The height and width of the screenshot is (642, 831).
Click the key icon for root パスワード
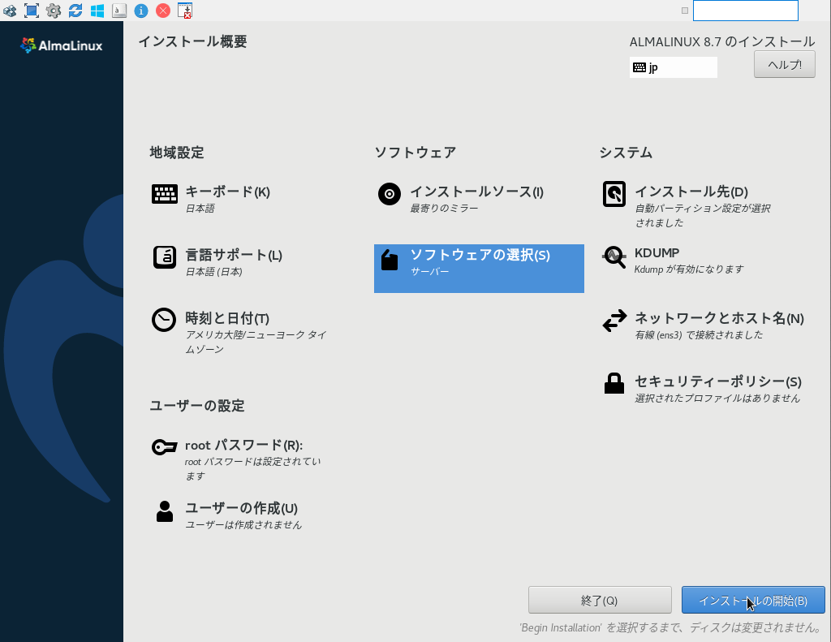[164, 447]
